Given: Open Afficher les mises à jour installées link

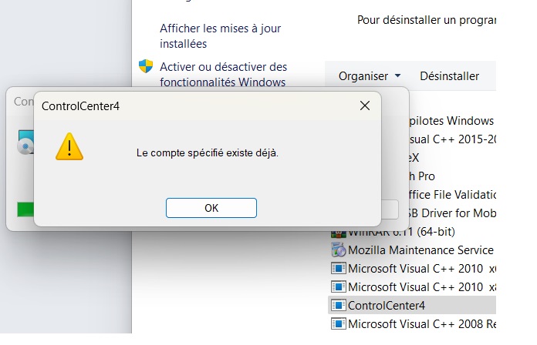Looking at the screenshot, I should pos(220,36).
